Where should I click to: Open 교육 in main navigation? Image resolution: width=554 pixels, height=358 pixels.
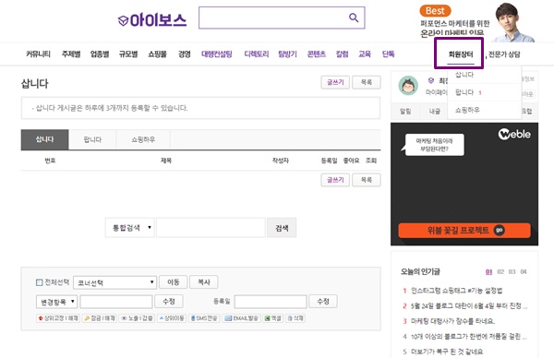tap(365, 54)
